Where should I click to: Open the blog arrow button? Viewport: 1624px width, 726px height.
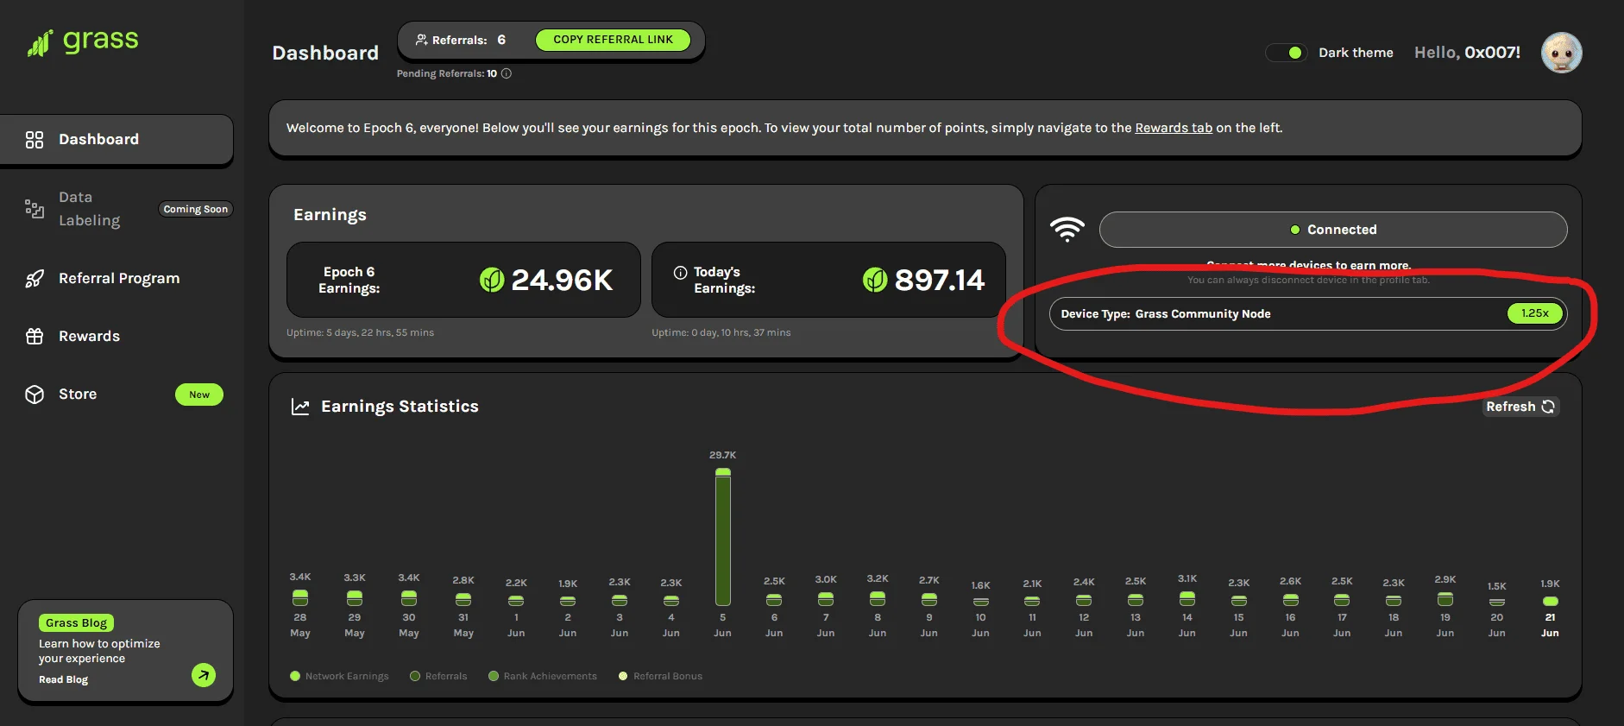click(x=204, y=675)
